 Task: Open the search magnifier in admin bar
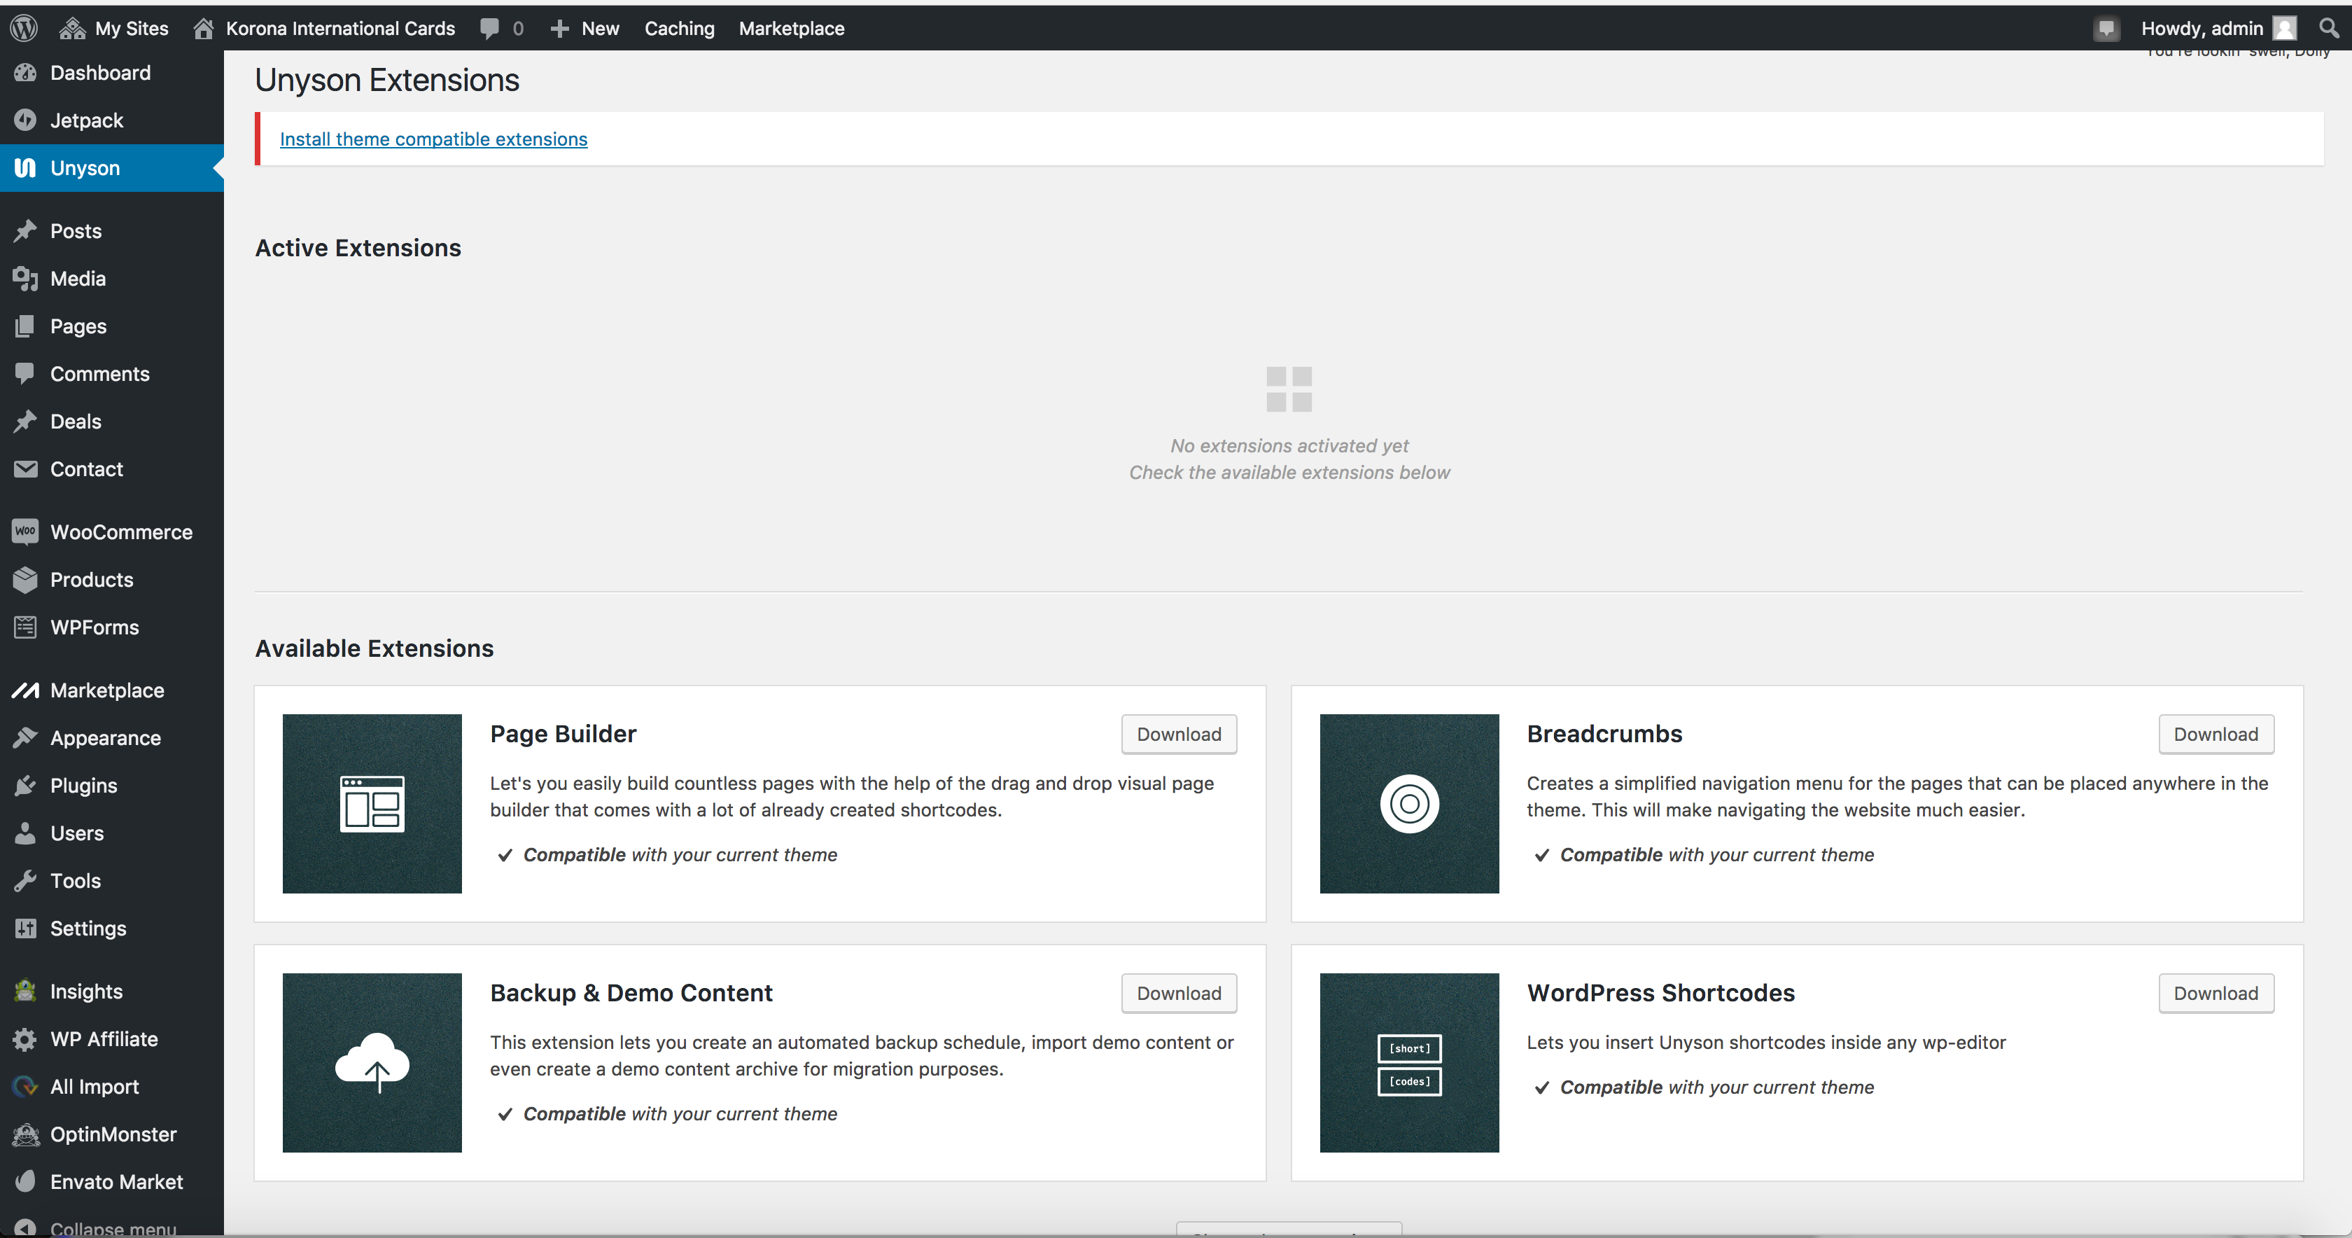[x=2327, y=27]
